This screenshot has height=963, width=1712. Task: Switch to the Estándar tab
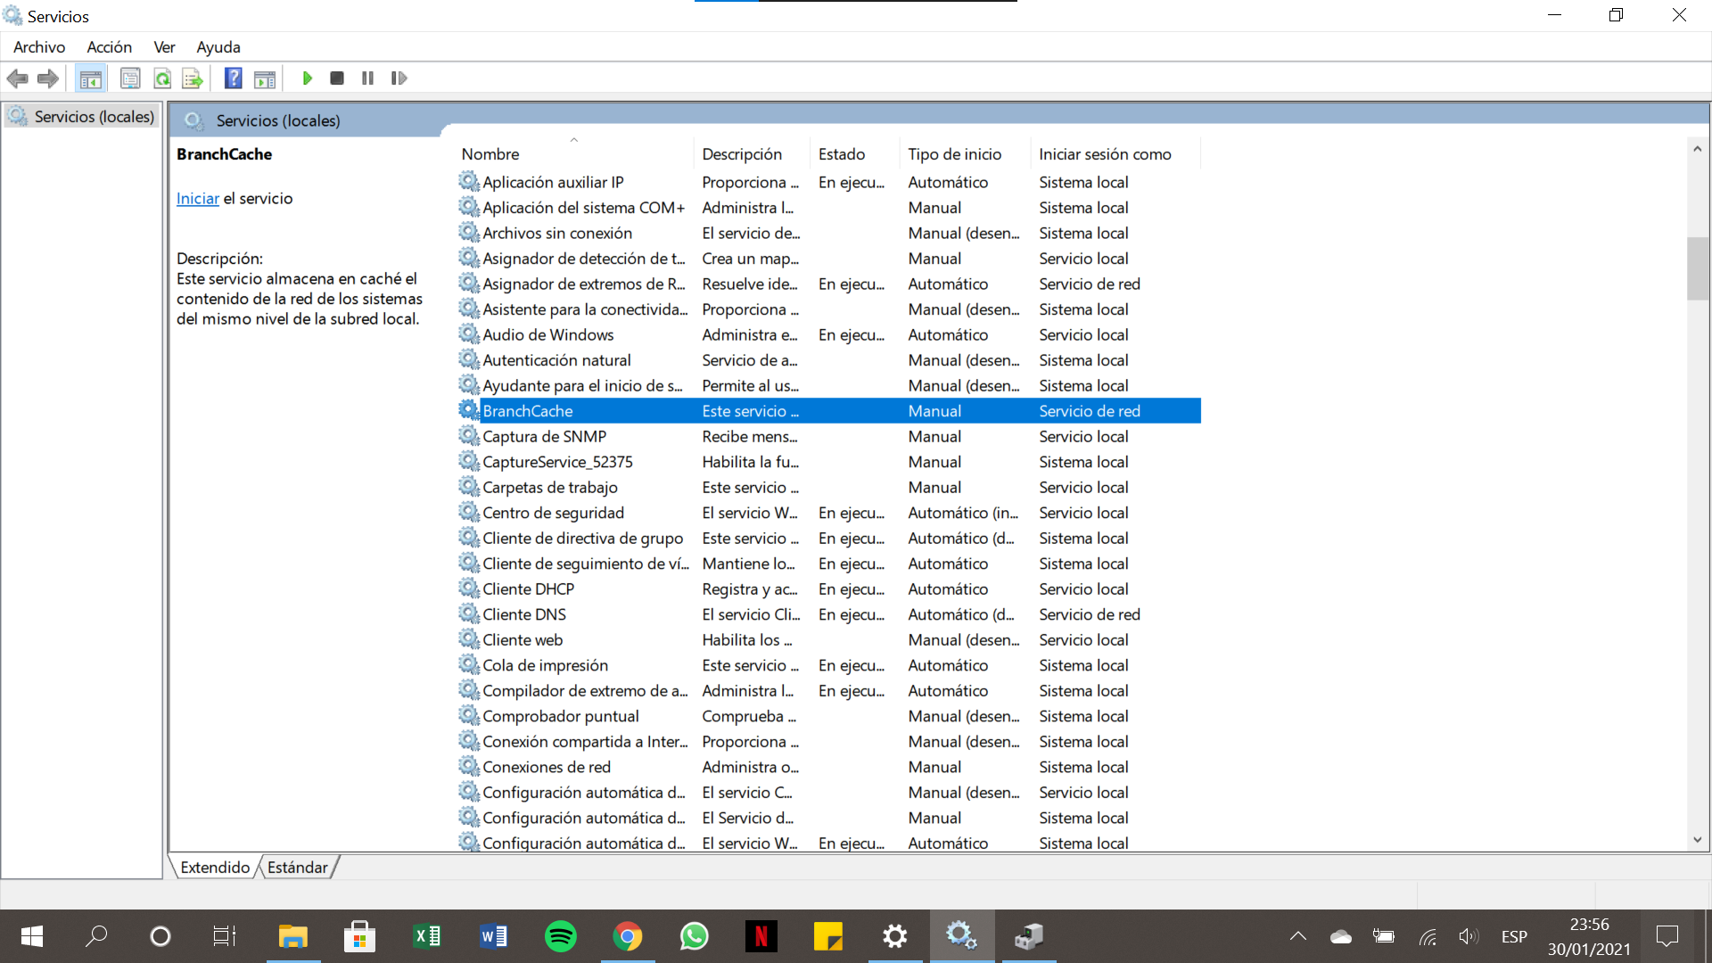tap(297, 868)
